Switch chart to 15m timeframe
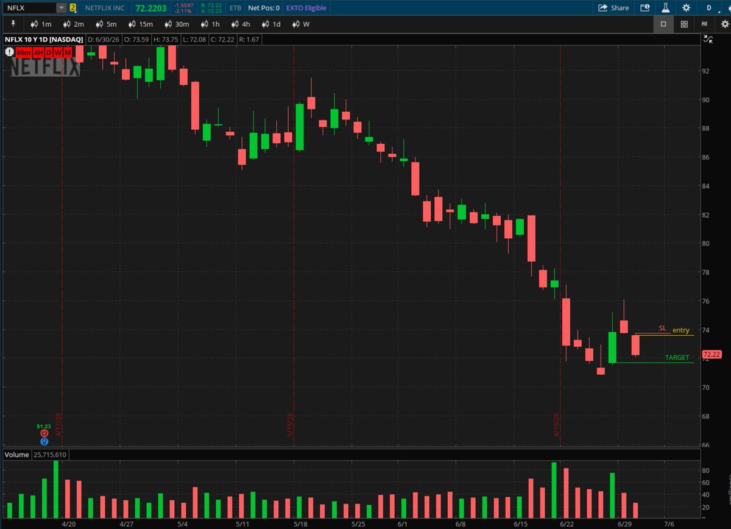The width and height of the screenshot is (731, 529). [x=140, y=24]
